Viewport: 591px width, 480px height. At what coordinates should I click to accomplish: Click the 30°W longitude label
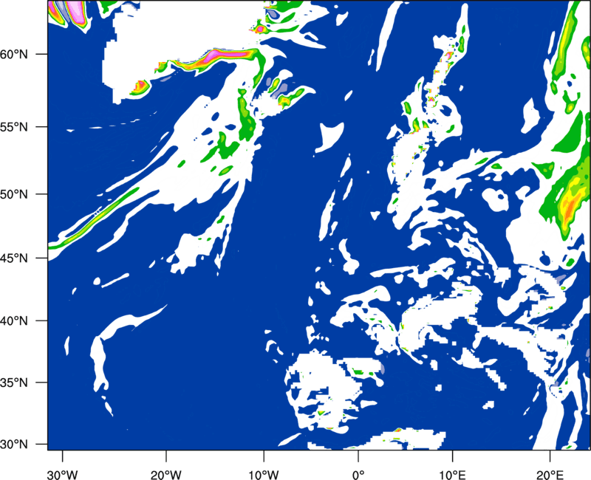pyautogui.click(x=62, y=475)
